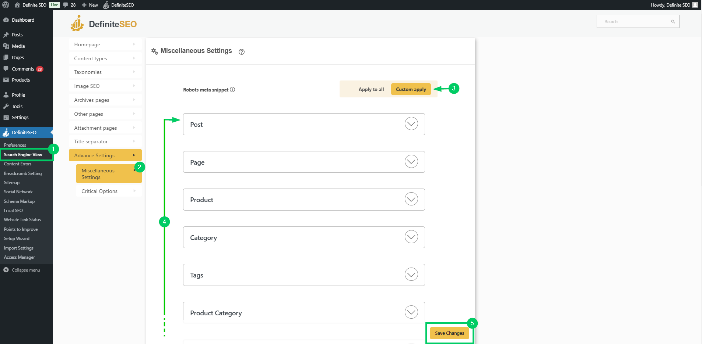This screenshot has height=344, width=702.
Task: Open Access Manager link
Action: pyautogui.click(x=20, y=257)
